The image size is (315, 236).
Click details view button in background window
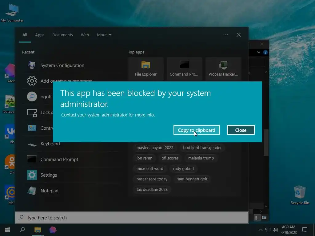pos(256,218)
